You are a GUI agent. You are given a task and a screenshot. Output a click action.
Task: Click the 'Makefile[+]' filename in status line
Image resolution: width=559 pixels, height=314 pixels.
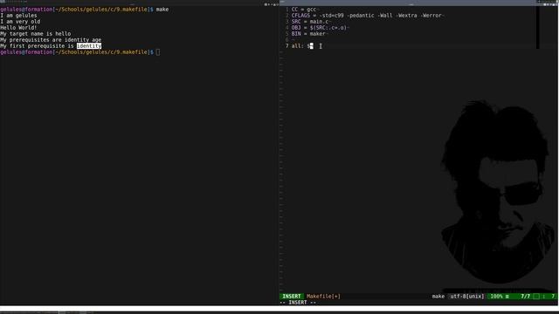point(323,297)
